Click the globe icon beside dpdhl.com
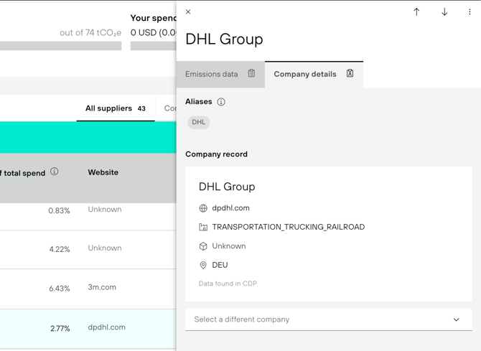Screen dimensions: 481x351 (x=203, y=208)
